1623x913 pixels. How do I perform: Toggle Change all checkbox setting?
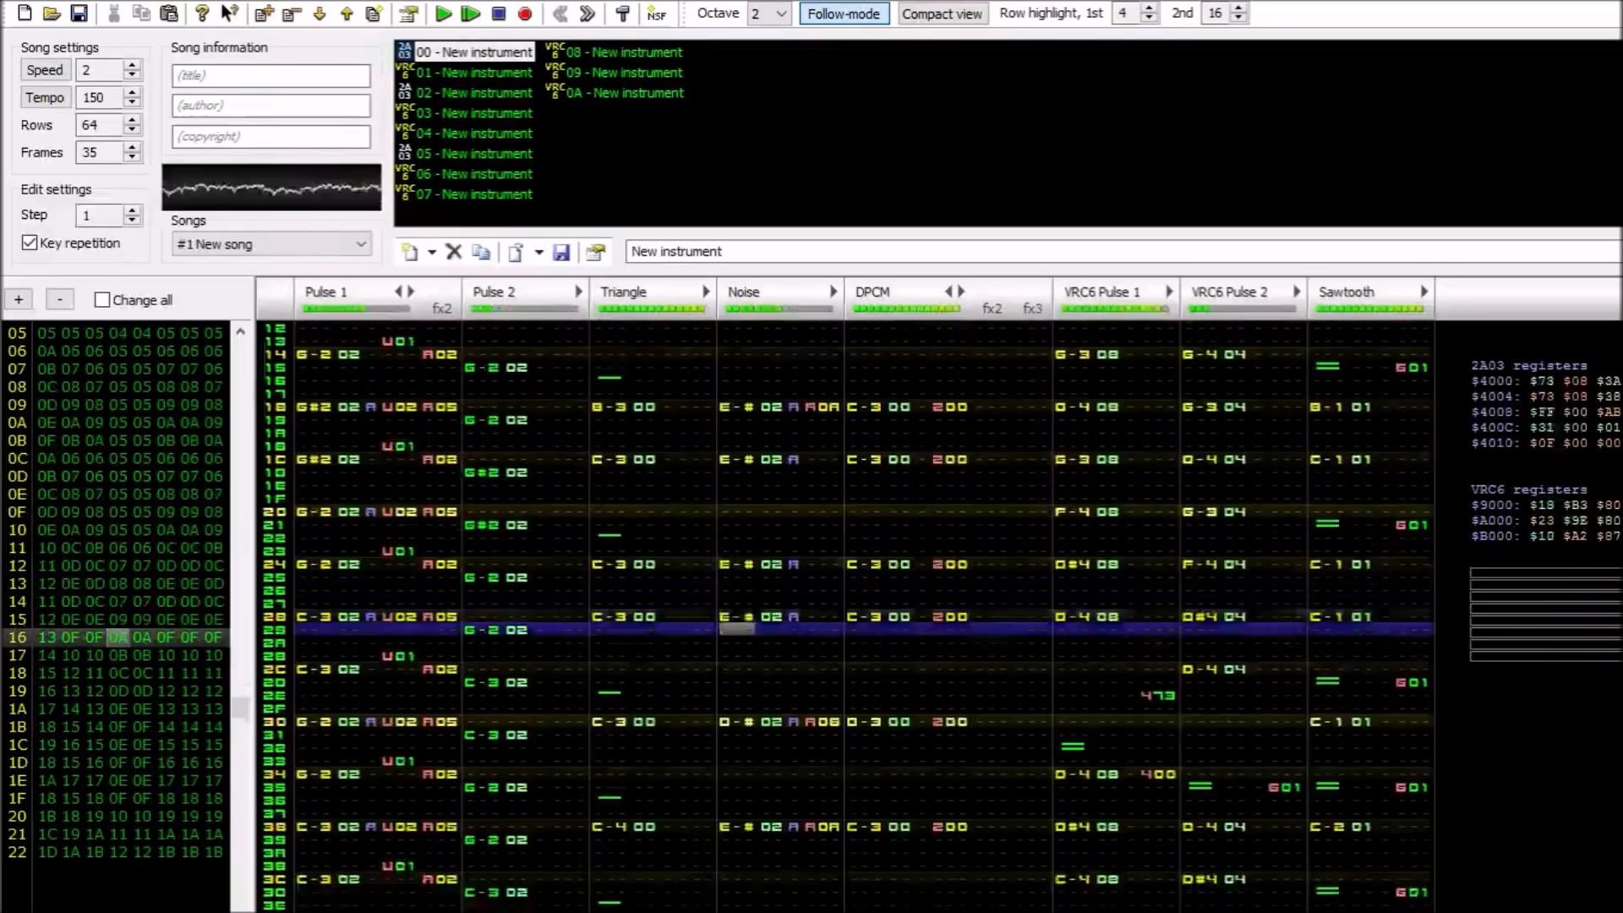tap(101, 300)
